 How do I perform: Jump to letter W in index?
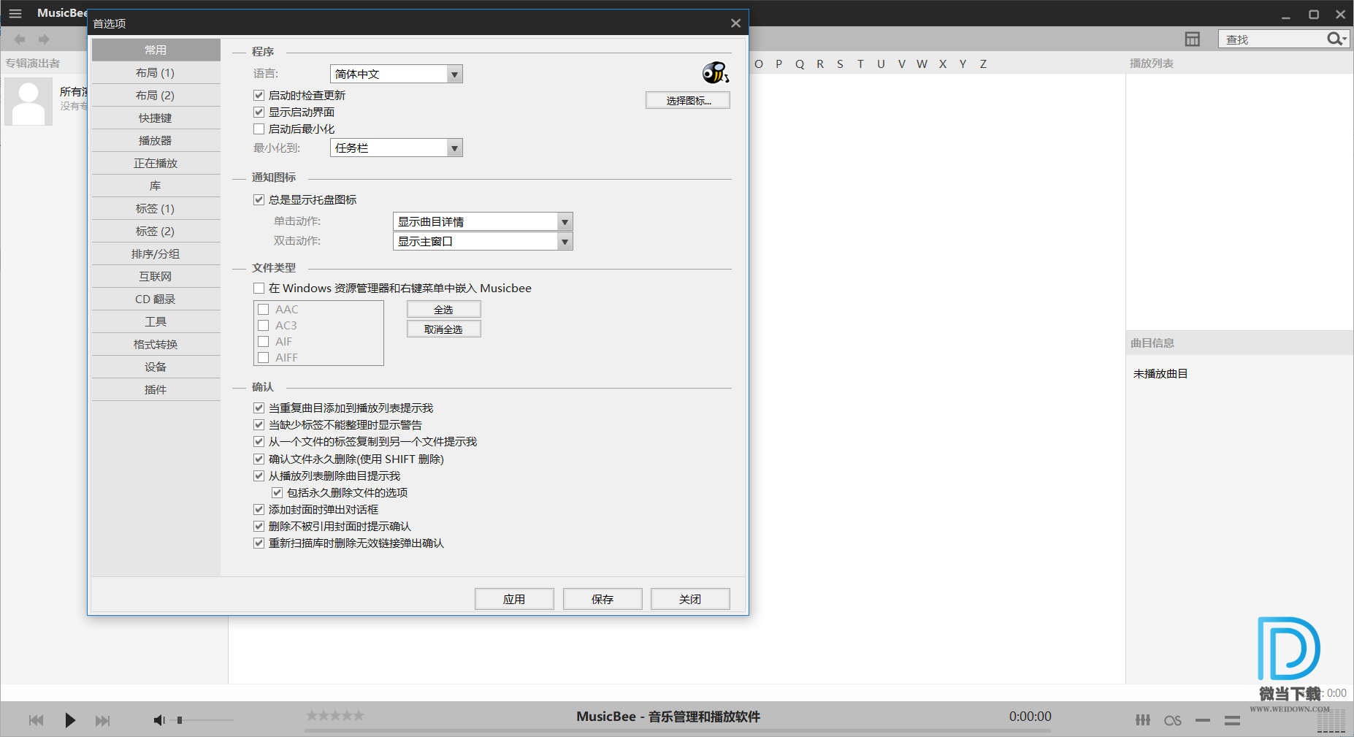pos(922,64)
